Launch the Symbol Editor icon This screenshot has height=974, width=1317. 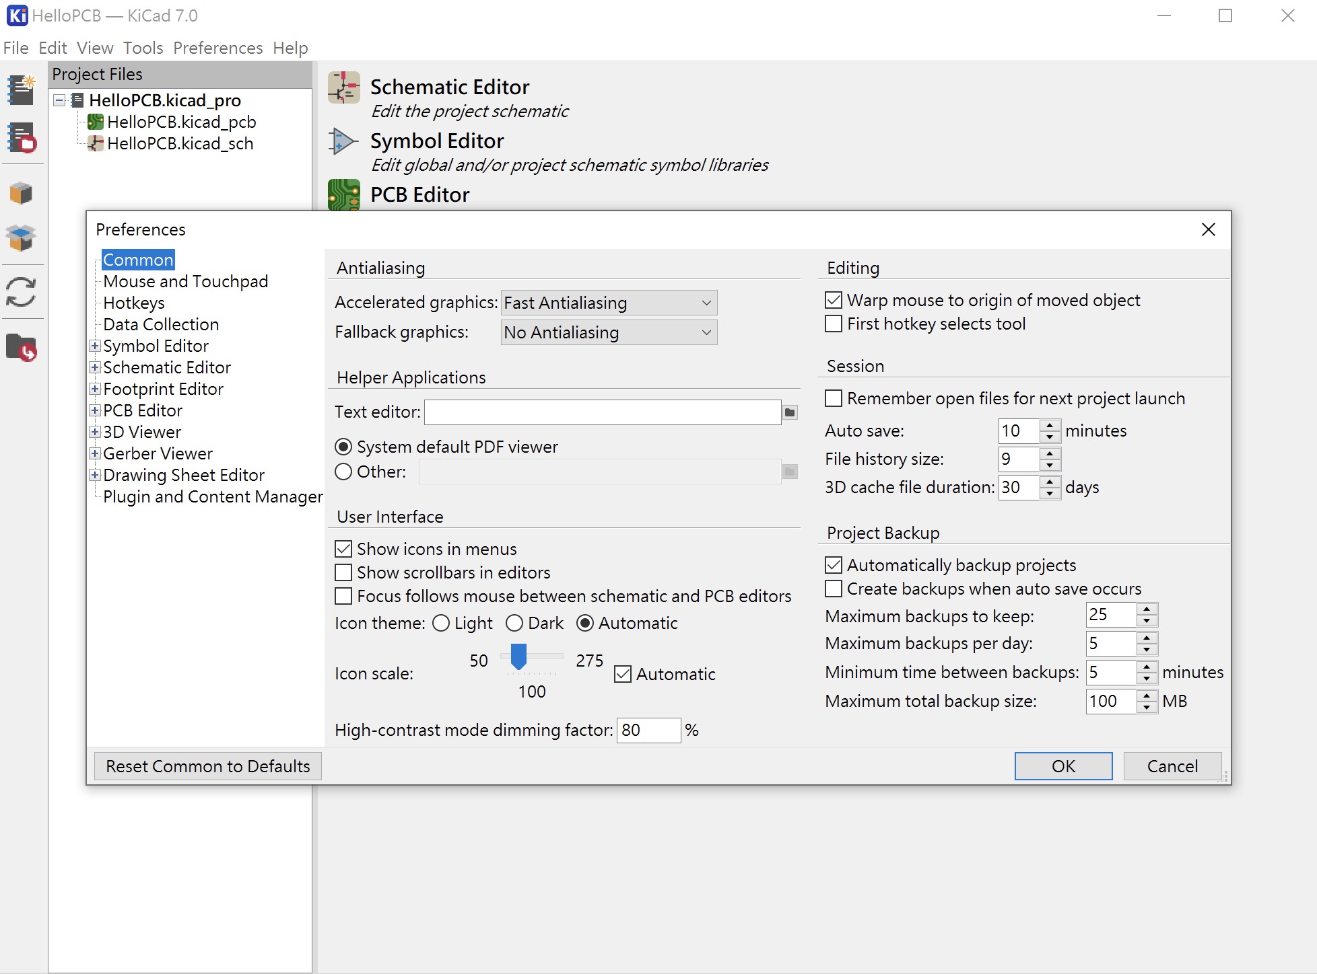point(344,141)
